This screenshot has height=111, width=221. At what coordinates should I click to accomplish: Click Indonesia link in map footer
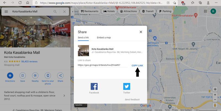click(158, 110)
